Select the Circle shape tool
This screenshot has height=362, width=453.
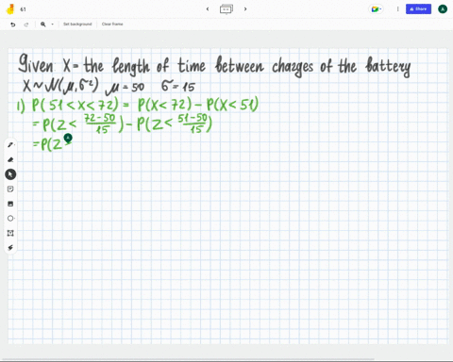(x=10, y=219)
